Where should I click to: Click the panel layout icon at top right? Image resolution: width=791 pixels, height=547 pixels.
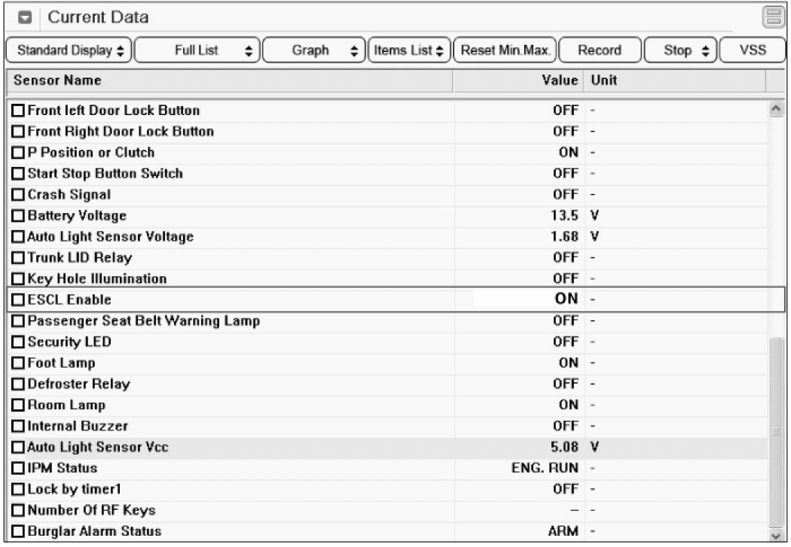(773, 17)
